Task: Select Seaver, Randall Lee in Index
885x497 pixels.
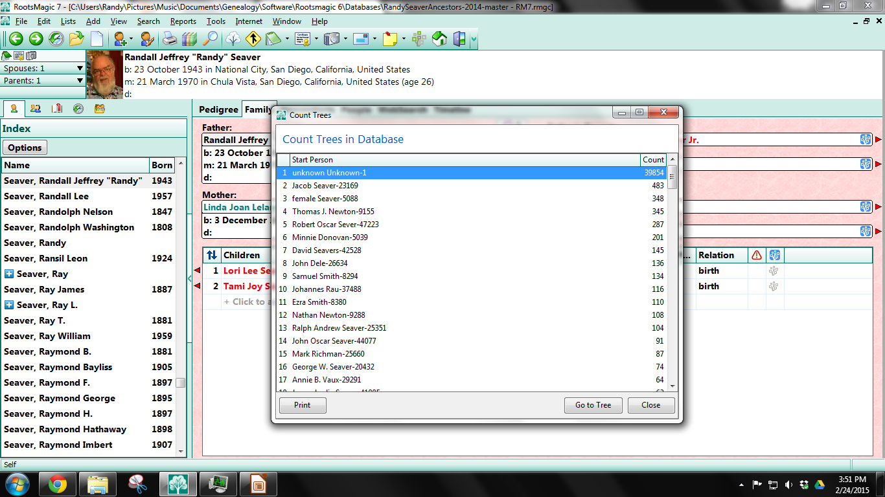Action: coord(88,196)
